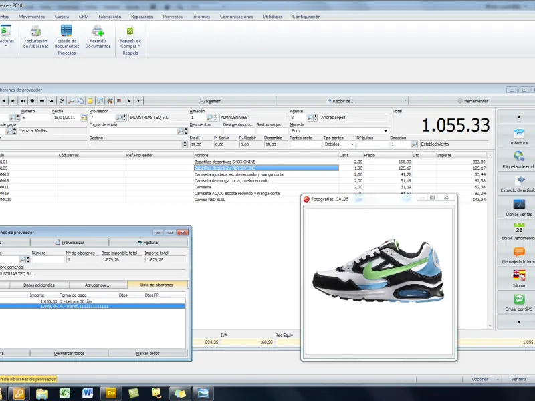This screenshot has height=401, width=535.
Task: Open Proveedor lookup magnifier
Action: pyautogui.click(x=119, y=118)
